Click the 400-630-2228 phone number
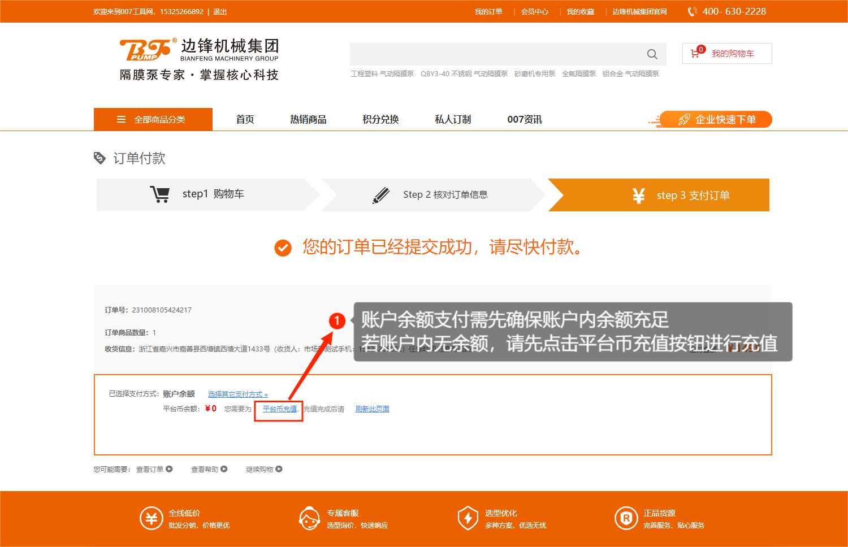Screen dimensions: 848x547 coord(734,11)
